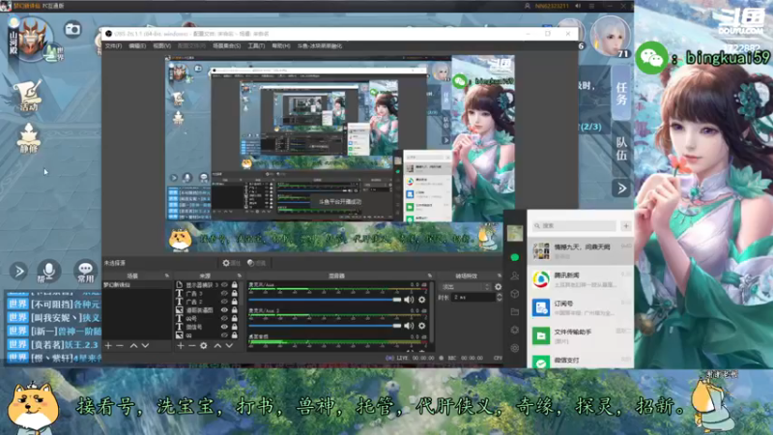773x435 pixels.
Task: Click the arrow below 队伍 tab
Action: pyautogui.click(x=621, y=188)
